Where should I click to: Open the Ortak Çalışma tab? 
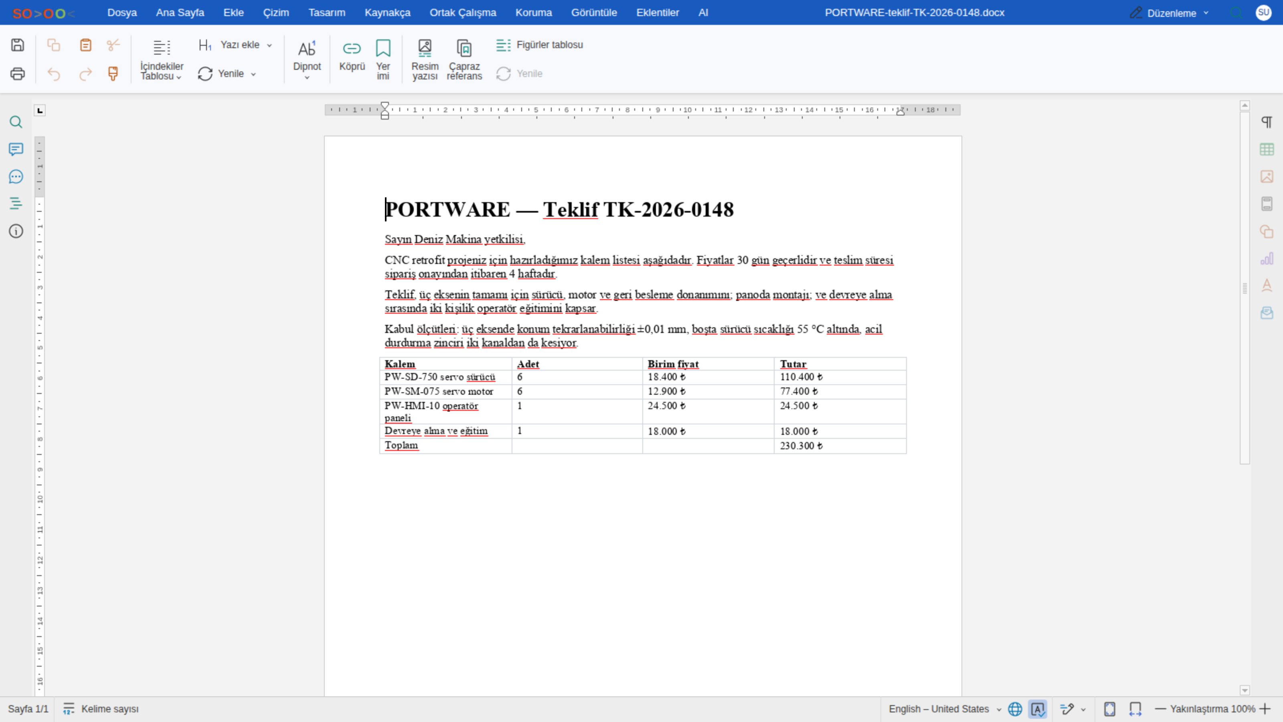(463, 12)
